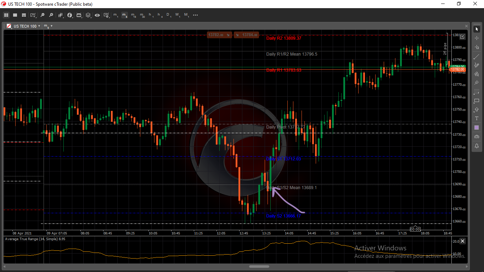Screen dimensions: 484x272
Task: Zoom out of the chart
Action: [x=43, y=15]
